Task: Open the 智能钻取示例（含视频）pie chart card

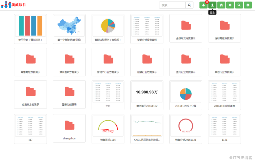Action: click(108, 29)
